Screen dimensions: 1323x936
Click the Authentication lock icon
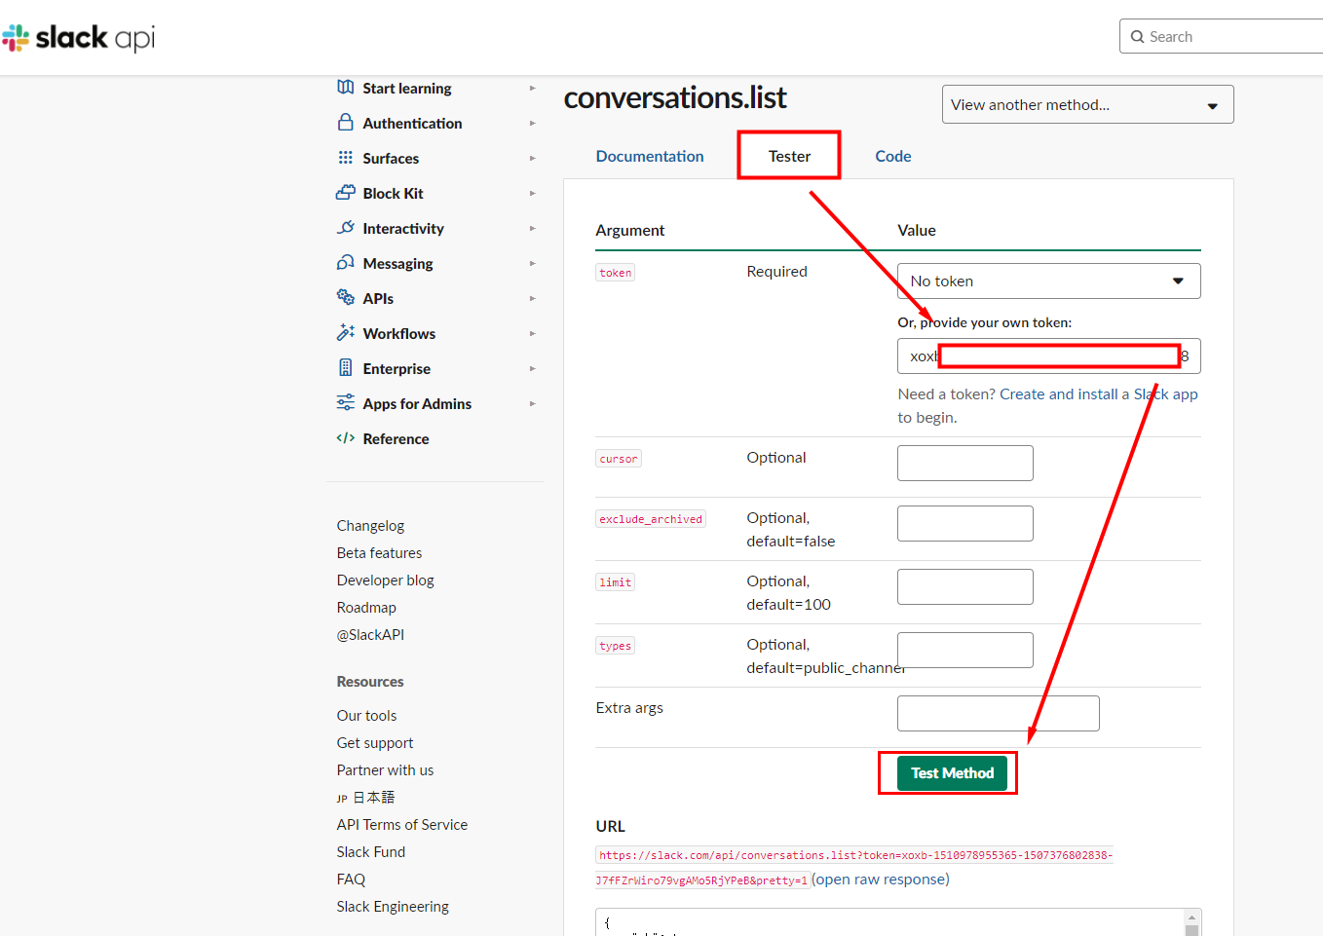(x=346, y=122)
